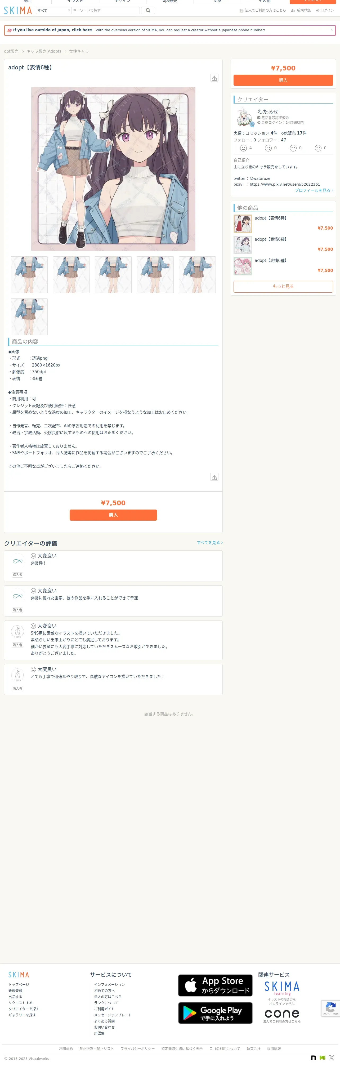Image resolution: width=340 pixels, height=1080 pixels.
Task: Go to opt販売 breadcrumb
Action: coord(11,51)
